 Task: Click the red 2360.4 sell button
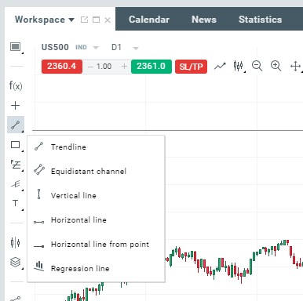coord(62,67)
